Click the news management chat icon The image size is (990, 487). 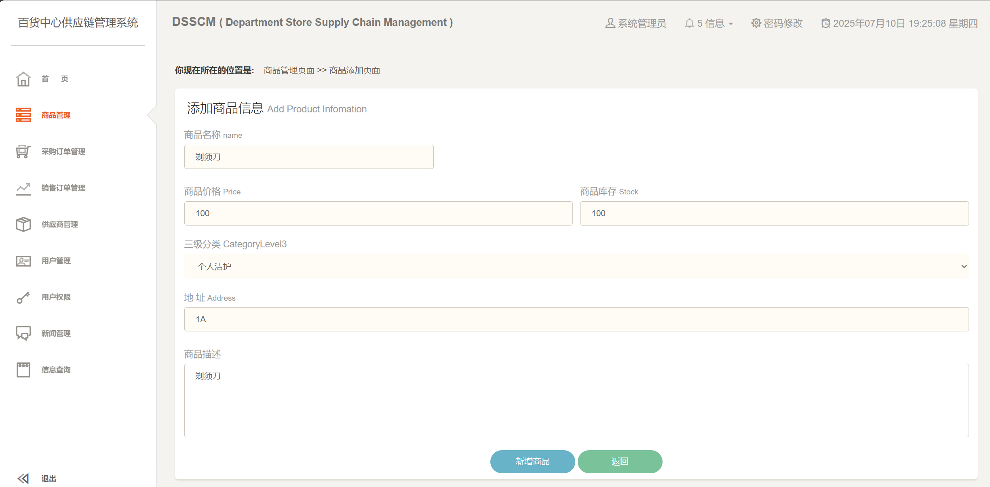[23, 333]
